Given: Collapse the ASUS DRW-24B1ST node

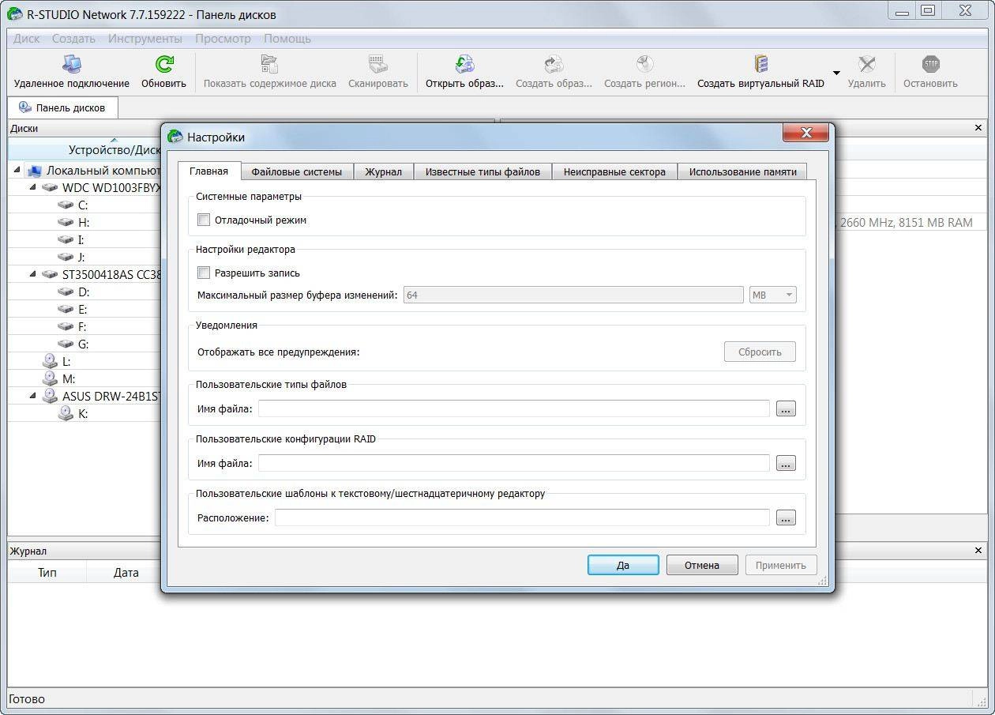Looking at the screenshot, I should pyautogui.click(x=33, y=396).
